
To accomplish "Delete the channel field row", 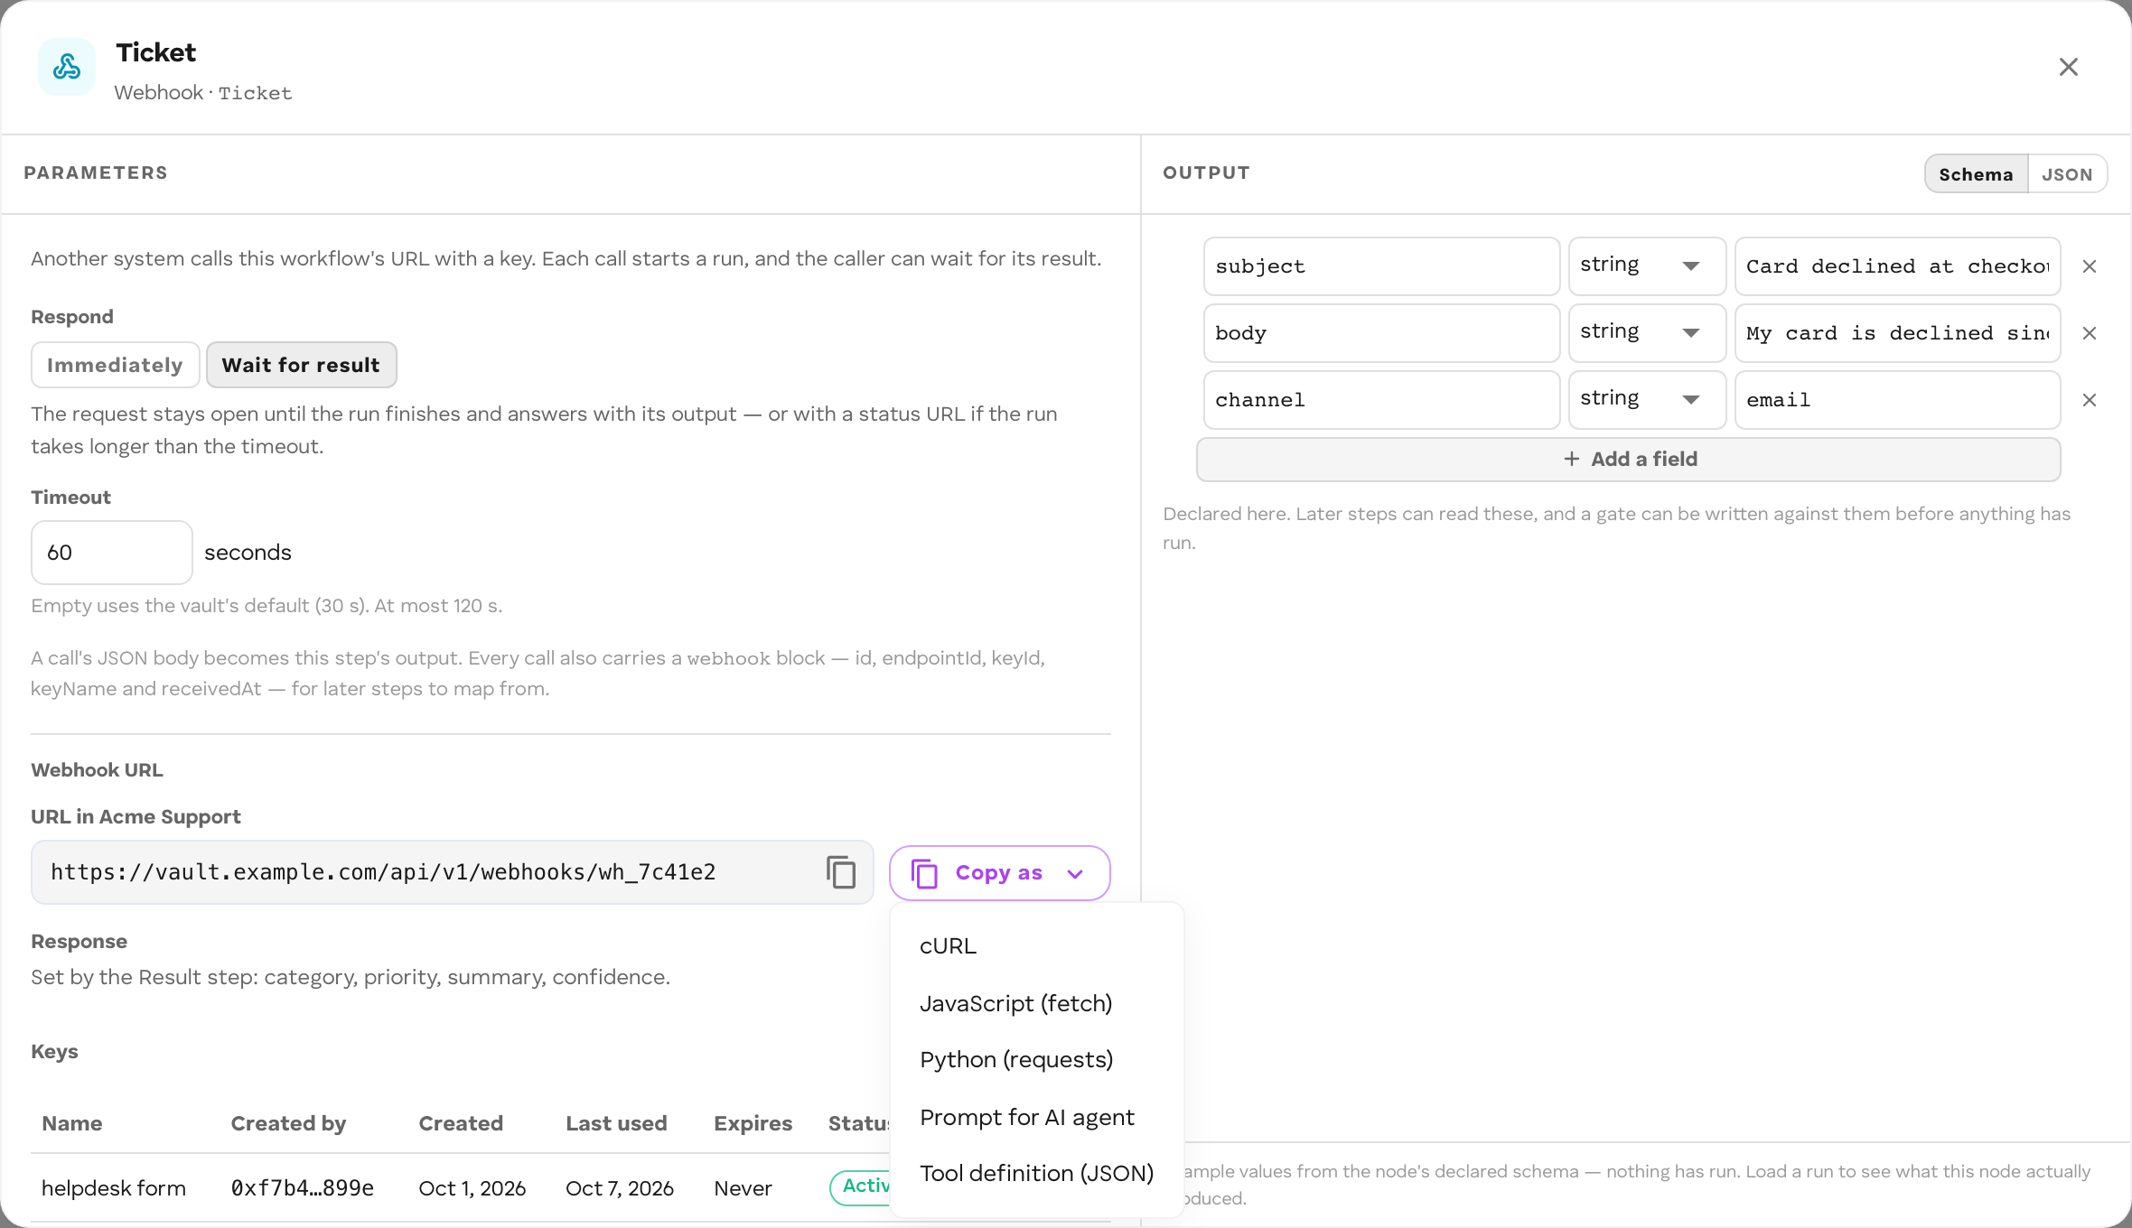I will [2090, 400].
